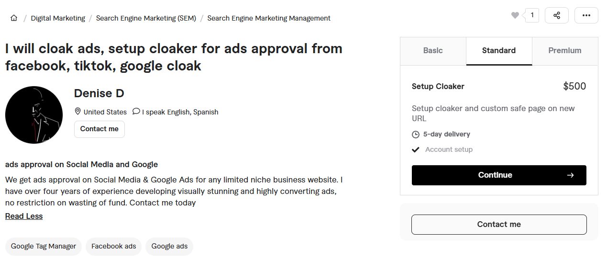Switch to the Basic package tab
This screenshot has width=607, height=261.
[433, 51]
